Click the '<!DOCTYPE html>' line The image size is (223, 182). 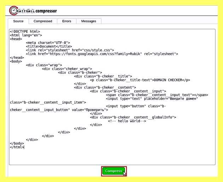(x=25, y=31)
